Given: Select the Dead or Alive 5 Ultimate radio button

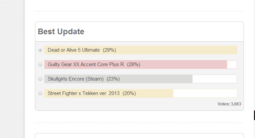Looking at the screenshot, I should click(40, 50).
